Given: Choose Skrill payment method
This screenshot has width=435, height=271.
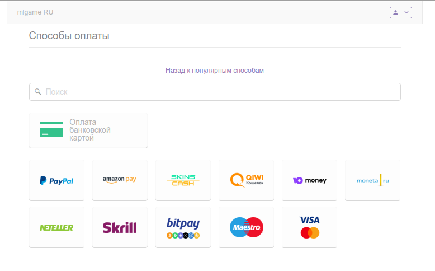Looking at the screenshot, I should click(120, 227).
